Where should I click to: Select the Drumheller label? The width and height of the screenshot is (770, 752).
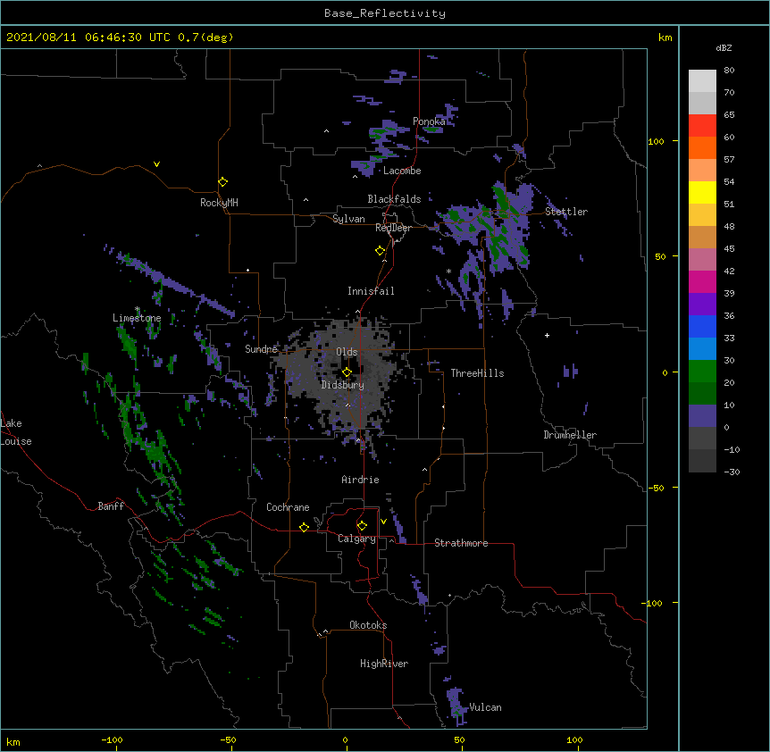point(570,435)
